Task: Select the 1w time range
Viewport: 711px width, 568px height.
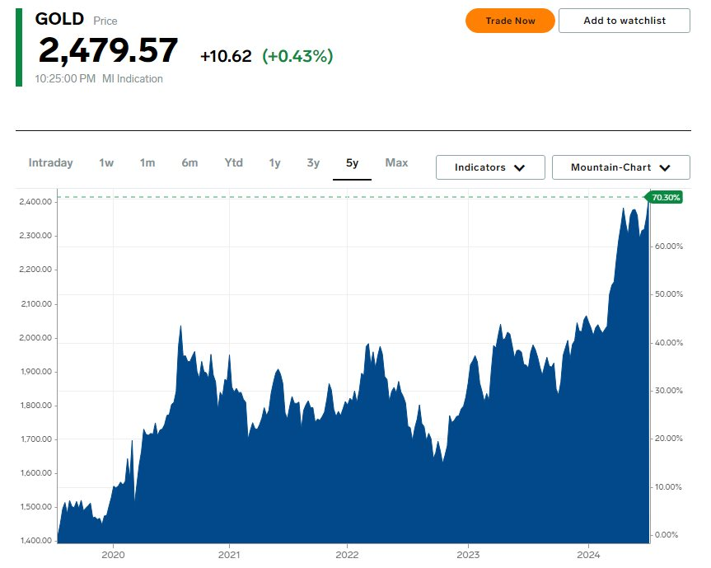Action: (106, 163)
